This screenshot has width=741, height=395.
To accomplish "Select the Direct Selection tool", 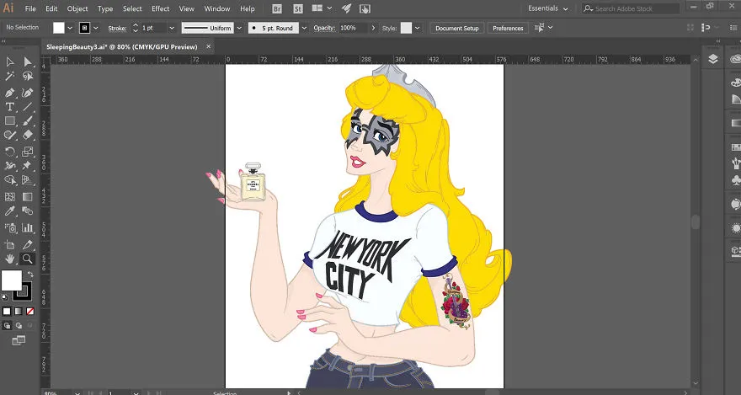I will tap(28, 61).
